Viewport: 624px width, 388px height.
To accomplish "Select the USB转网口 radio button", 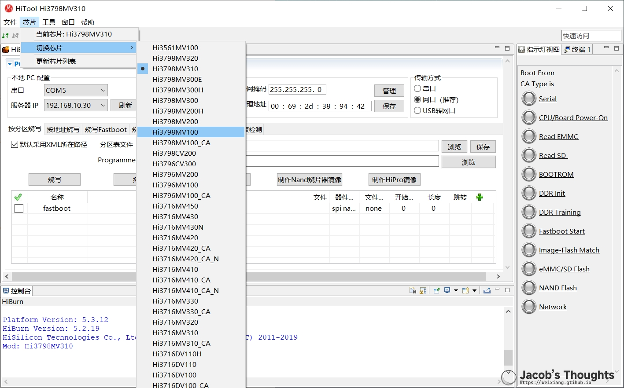I will point(417,110).
